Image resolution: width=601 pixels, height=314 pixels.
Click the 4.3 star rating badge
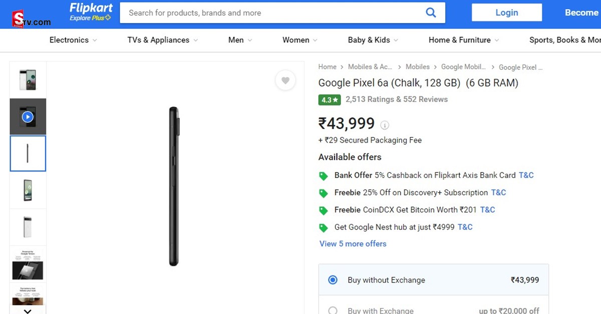[330, 99]
